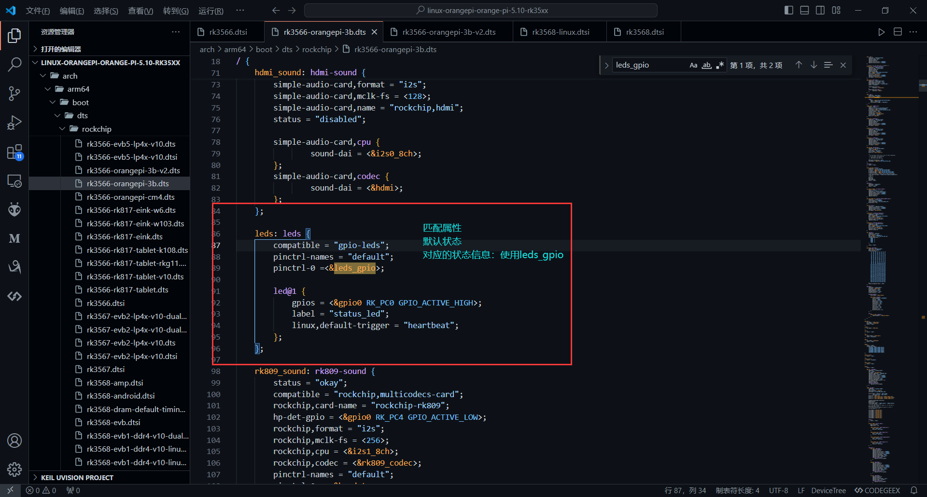This screenshot has width=927, height=497.
Task: Click the errors and warnings count in status bar
Action: [41, 490]
